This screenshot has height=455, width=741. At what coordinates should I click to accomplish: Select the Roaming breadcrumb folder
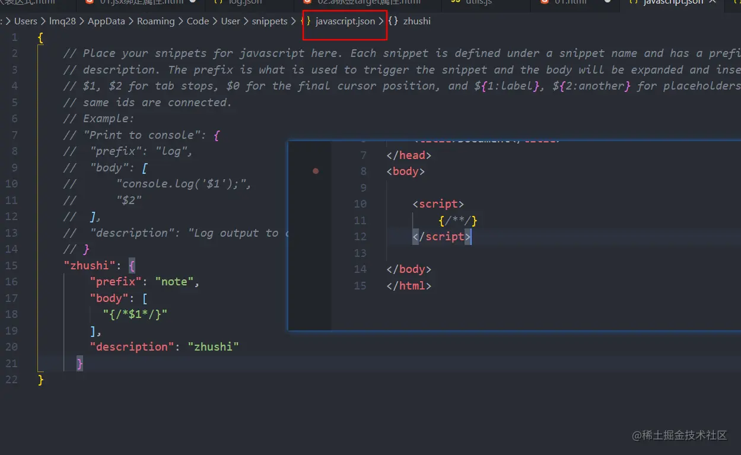(x=155, y=21)
